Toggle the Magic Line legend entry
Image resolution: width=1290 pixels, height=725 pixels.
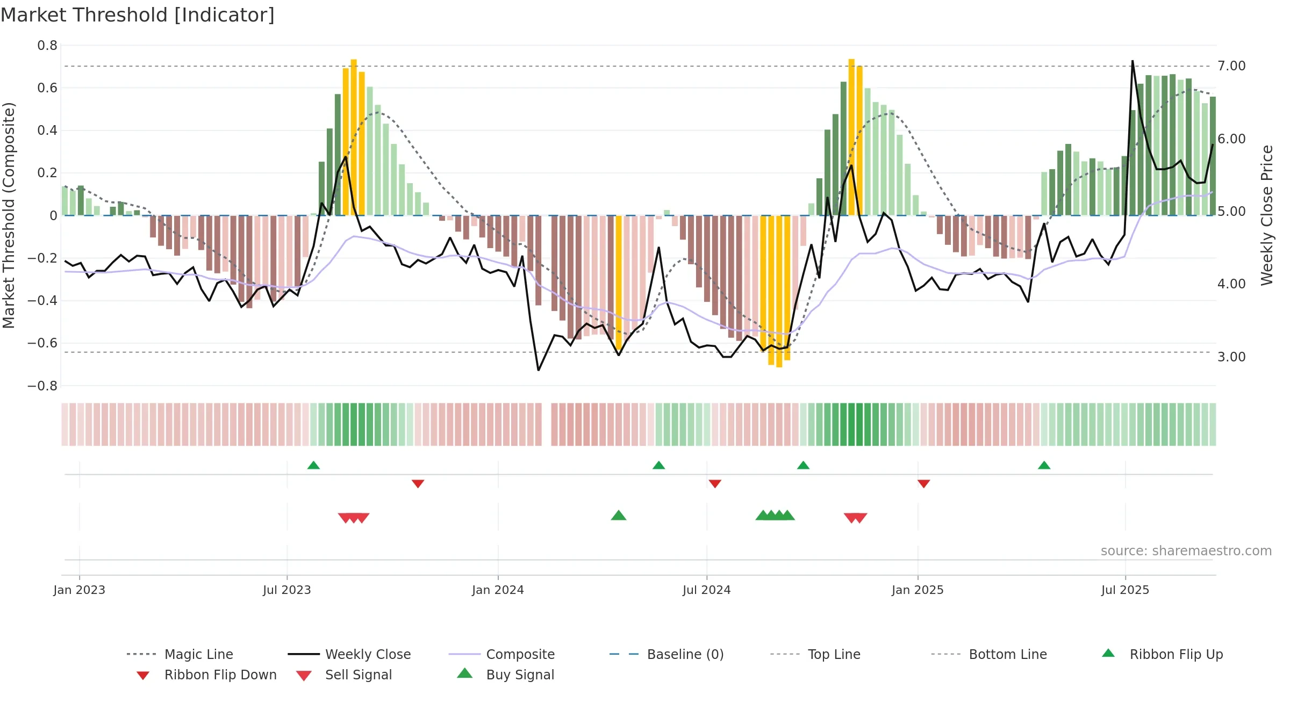tap(180, 654)
